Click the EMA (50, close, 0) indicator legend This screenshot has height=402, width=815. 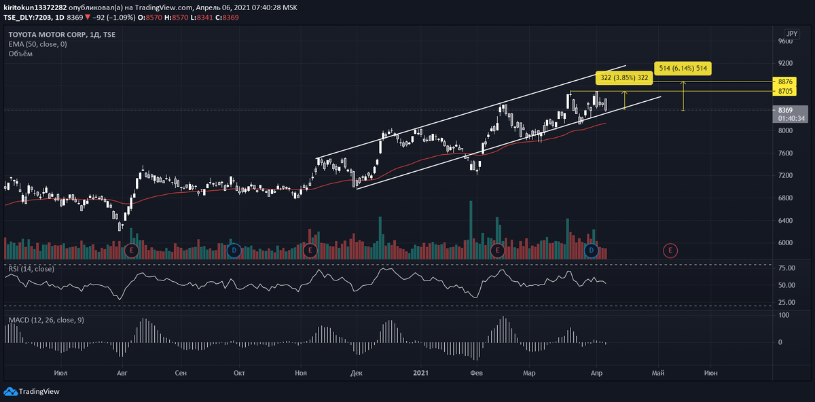[x=37, y=43]
